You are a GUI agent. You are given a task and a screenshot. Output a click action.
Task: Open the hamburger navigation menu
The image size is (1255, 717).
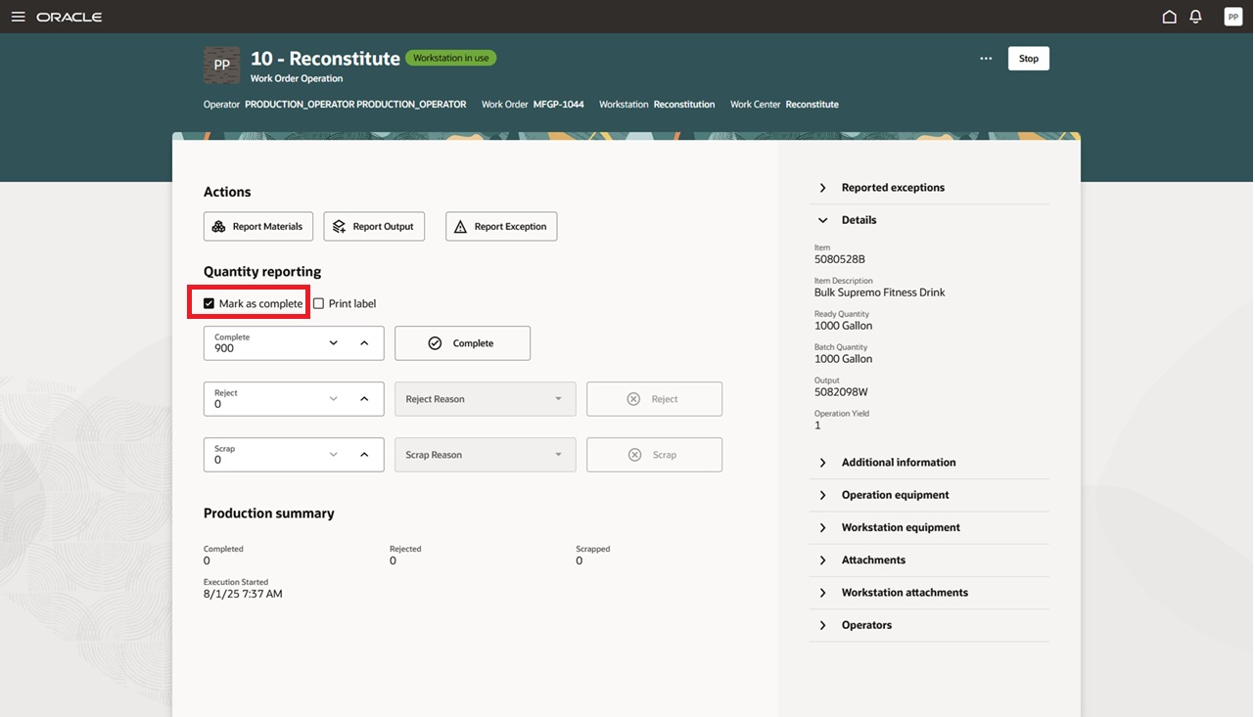point(18,16)
